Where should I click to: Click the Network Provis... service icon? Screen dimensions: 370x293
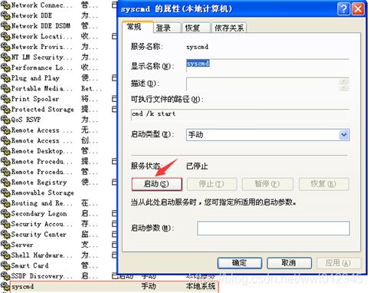coord(5,47)
